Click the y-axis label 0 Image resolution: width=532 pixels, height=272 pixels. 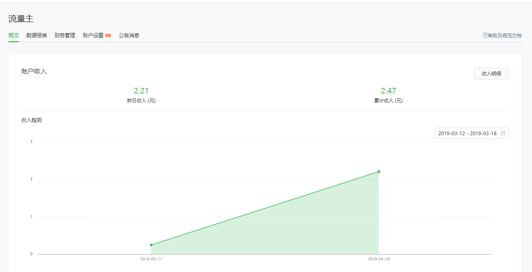click(x=31, y=254)
